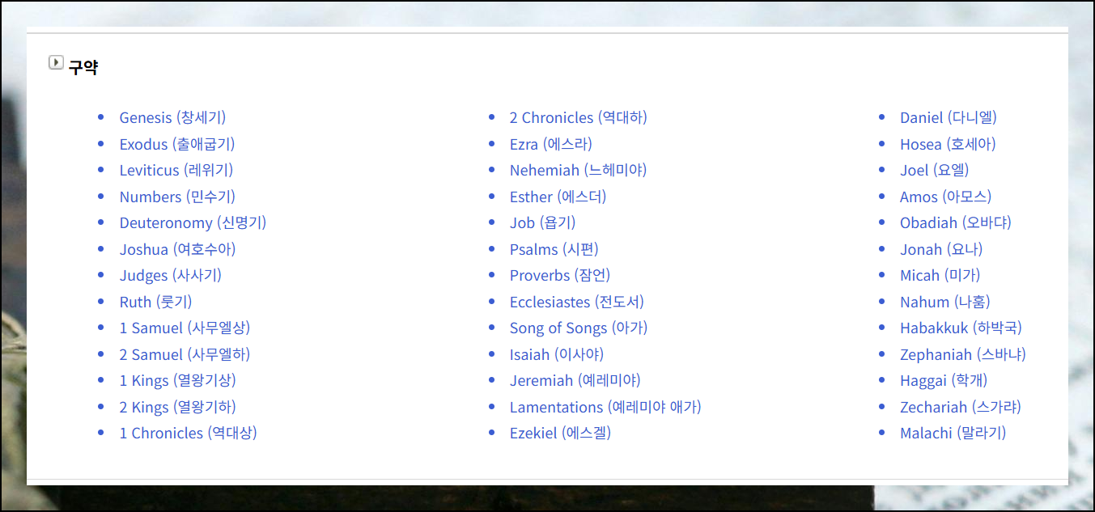The height and width of the screenshot is (512, 1095).
Task: Open Judges (사사기) link
Action: pos(171,275)
